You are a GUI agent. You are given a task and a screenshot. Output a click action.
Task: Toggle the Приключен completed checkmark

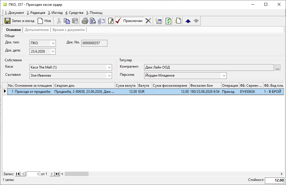pyautogui.click(x=129, y=21)
